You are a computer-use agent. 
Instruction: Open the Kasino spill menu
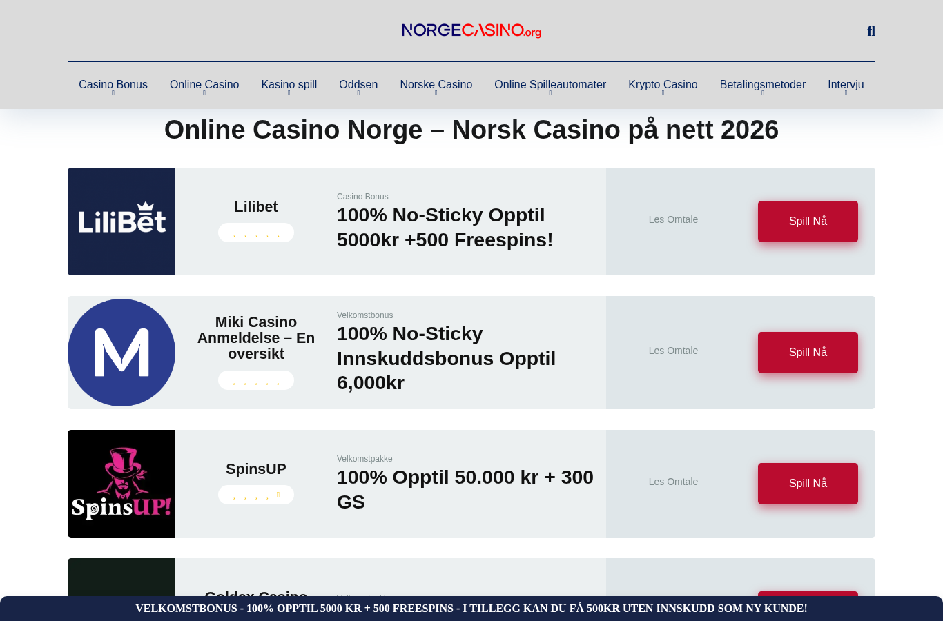[289, 85]
